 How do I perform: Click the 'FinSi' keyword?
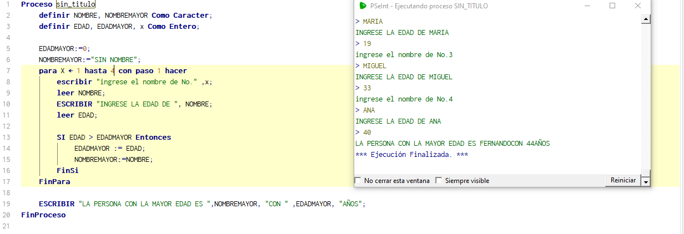point(67,170)
